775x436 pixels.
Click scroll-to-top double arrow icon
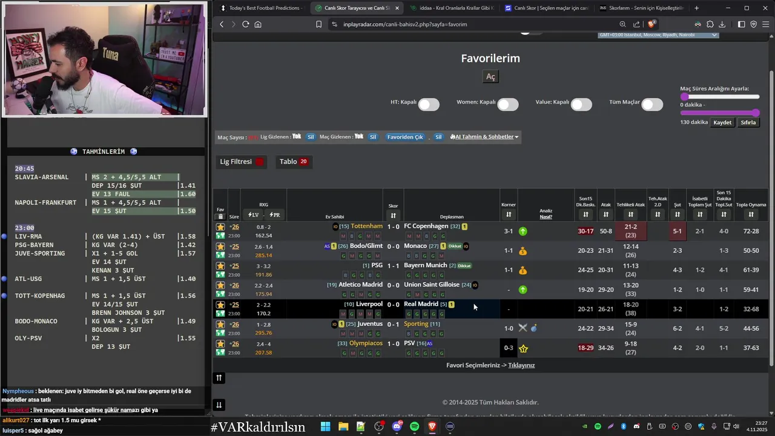(x=219, y=378)
